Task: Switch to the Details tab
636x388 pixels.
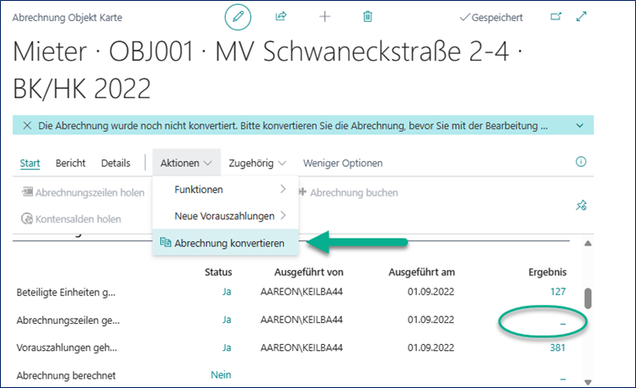Action: (x=115, y=163)
